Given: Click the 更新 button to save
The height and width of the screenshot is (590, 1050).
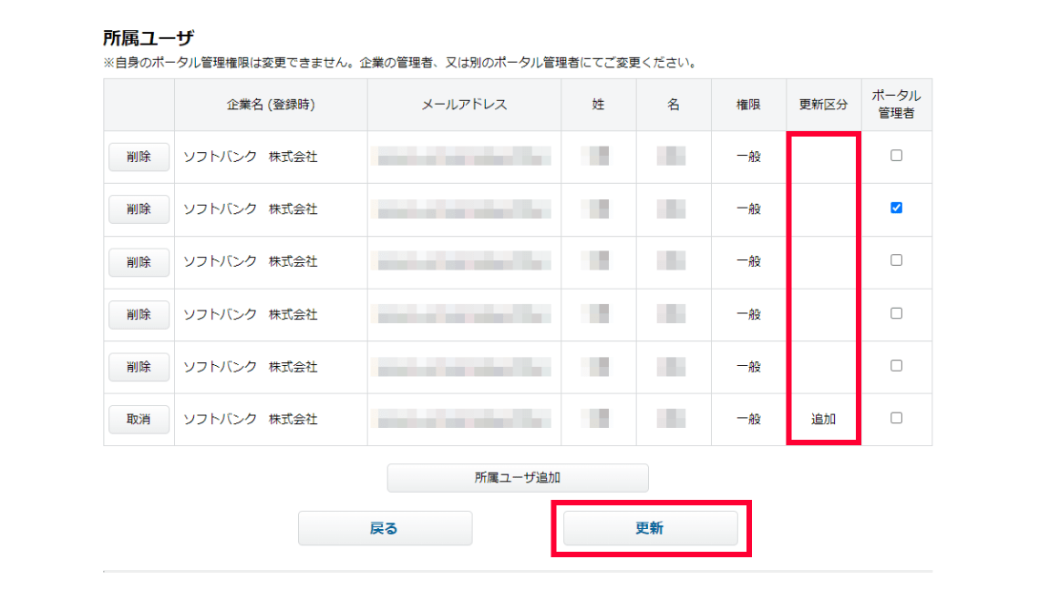Looking at the screenshot, I should click(x=650, y=528).
